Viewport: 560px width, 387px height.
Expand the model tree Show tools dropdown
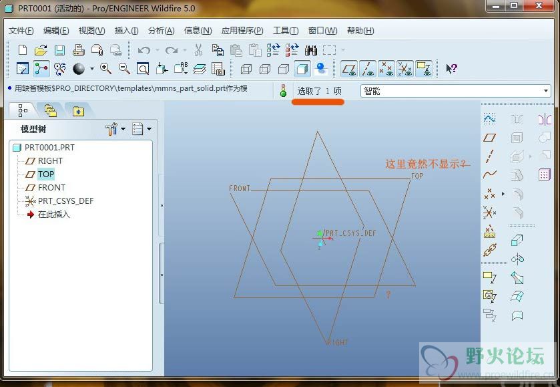pos(123,129)
